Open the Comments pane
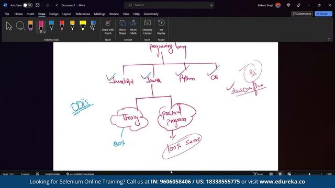335x188 pixels. [302, 14]
